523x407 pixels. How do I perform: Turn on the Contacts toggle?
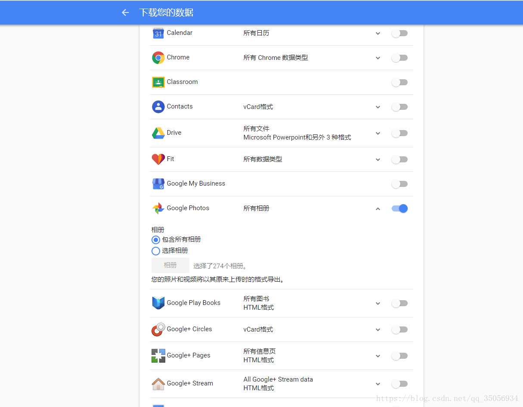coord(399,107)
